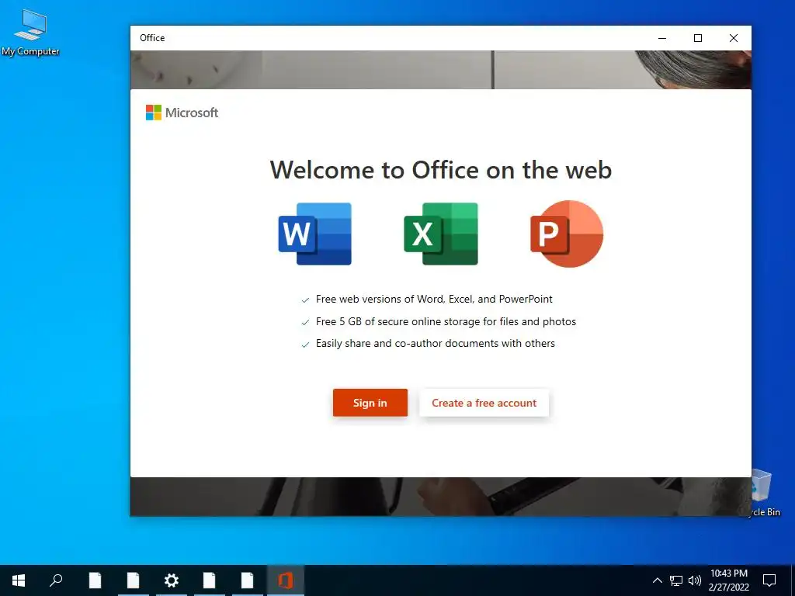This screenshot has width=795, height=596.
Task: Open the Windows Start menu
Action: tap(19, 580)
